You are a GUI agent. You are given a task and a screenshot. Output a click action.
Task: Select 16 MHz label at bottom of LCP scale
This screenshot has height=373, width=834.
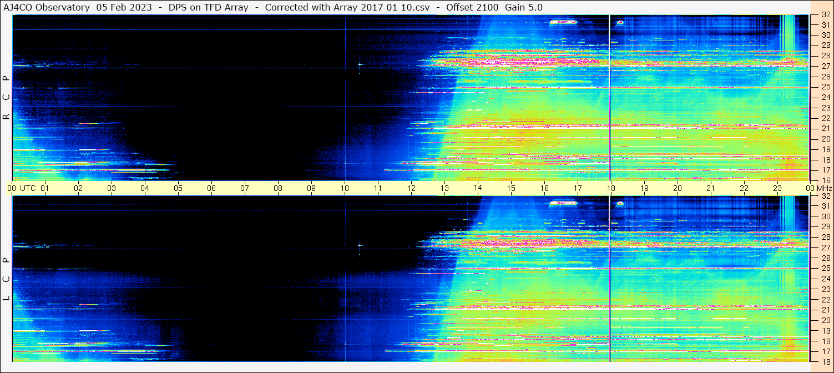tap(826, 361)
